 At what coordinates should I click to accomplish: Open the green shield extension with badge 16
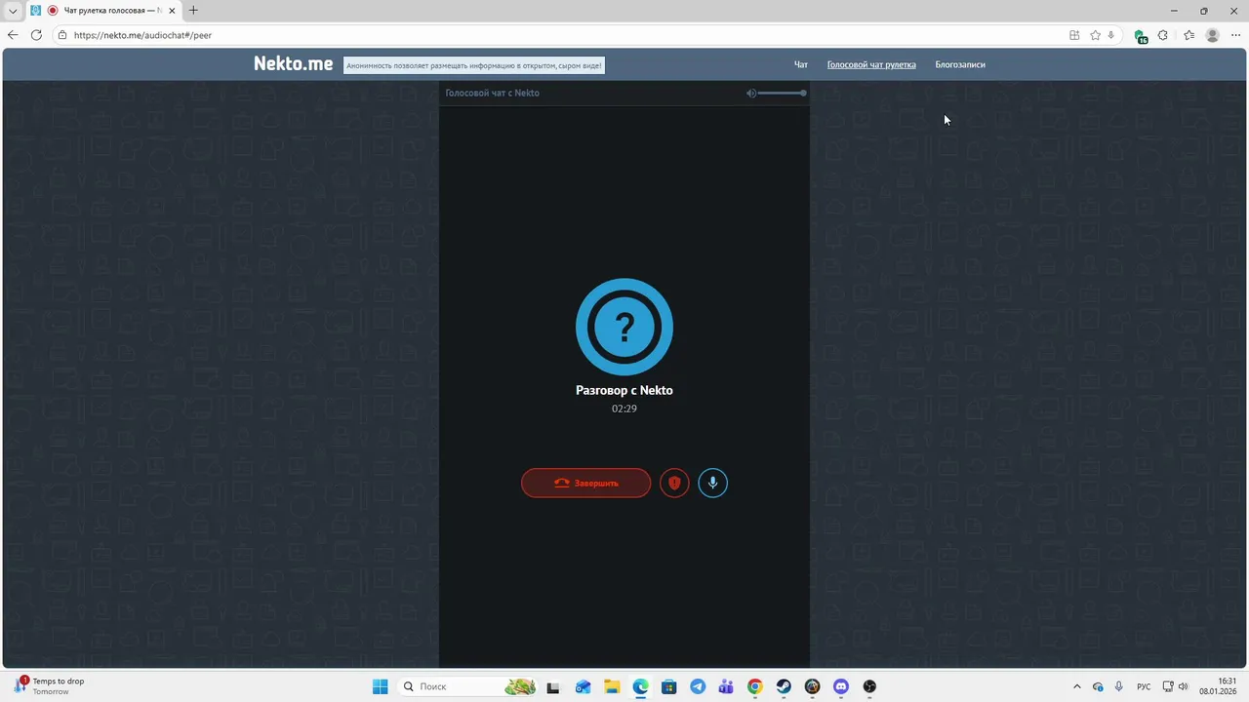click(x=1140, y=36)
